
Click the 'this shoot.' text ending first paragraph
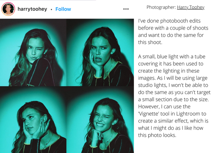pyautogui.click(x=150, y=42)
